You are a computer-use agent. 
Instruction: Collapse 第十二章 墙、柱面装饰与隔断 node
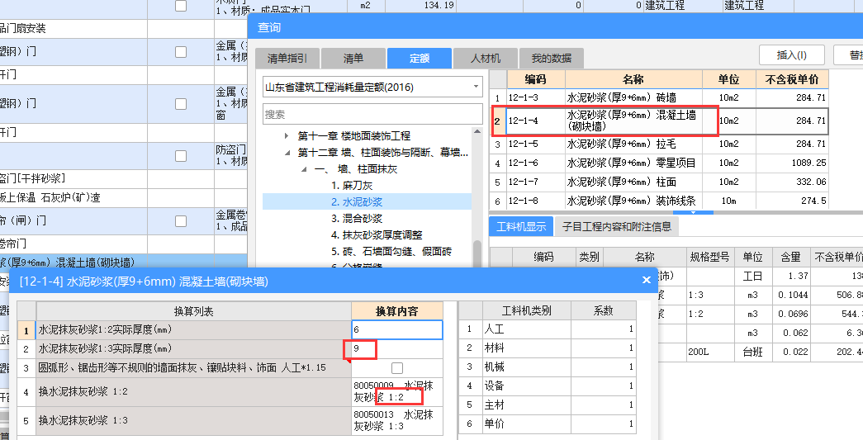click(287, 153)
